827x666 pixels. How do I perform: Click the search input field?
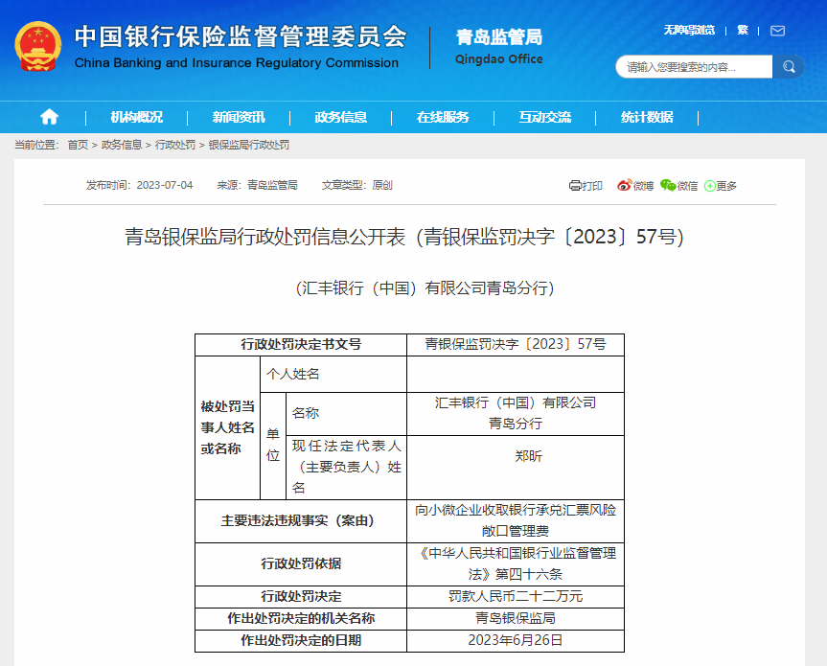(694, 66)
